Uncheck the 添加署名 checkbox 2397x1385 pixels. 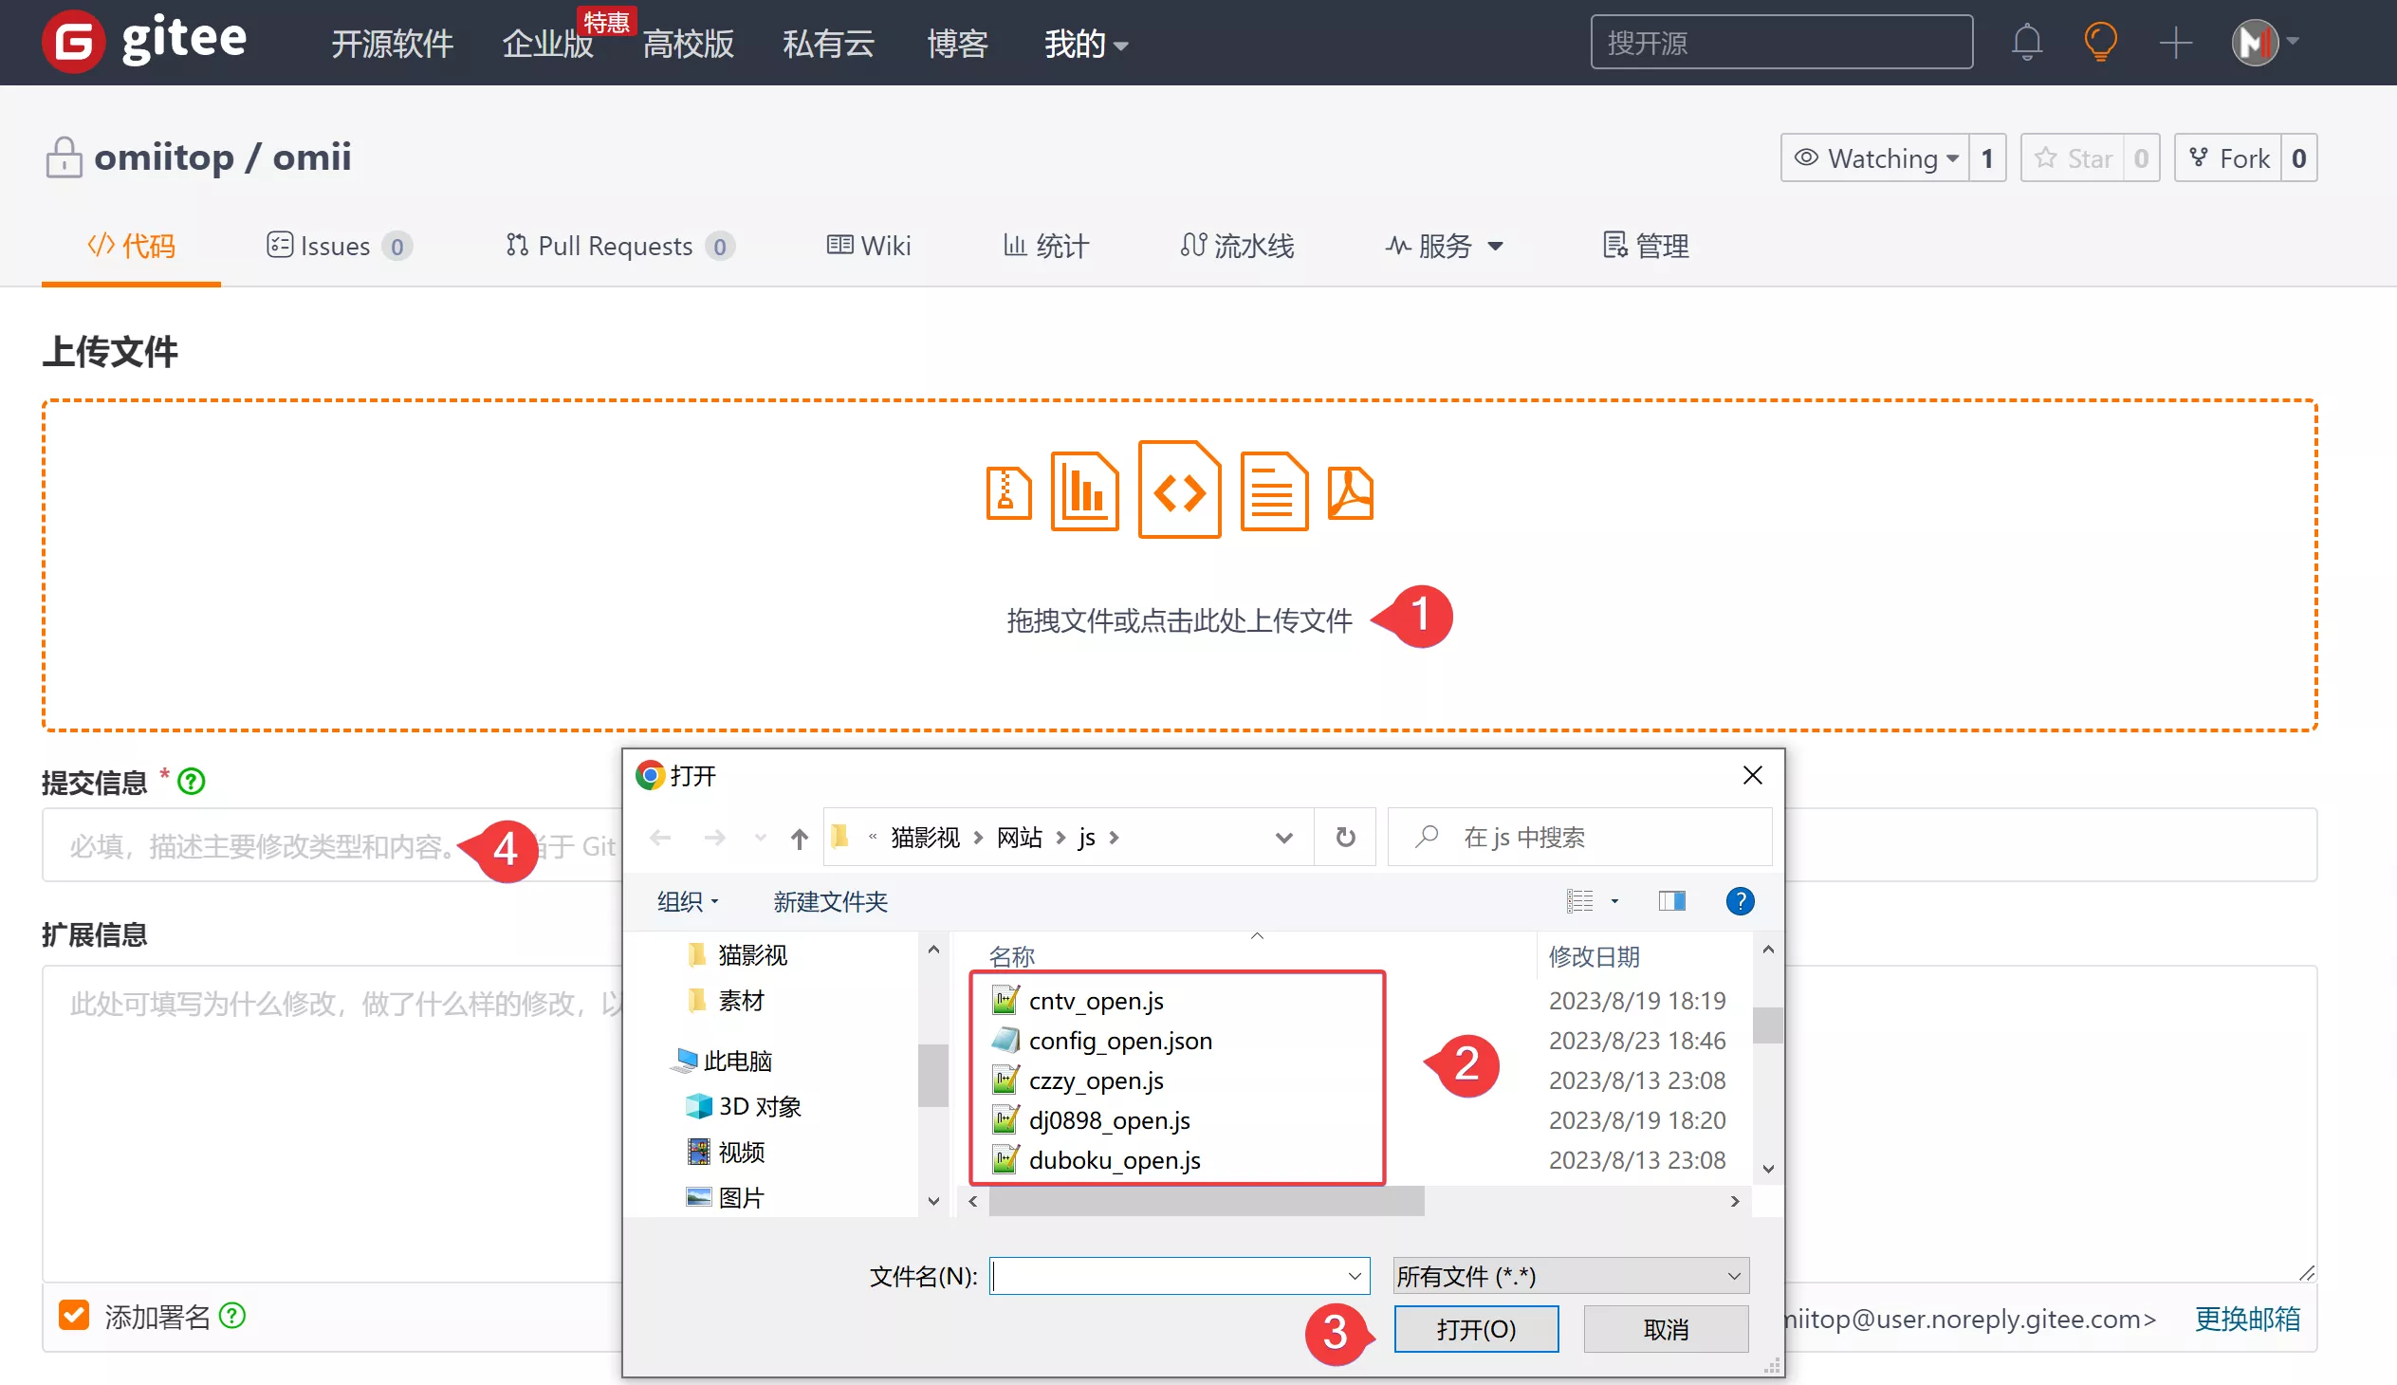pos(74,1316)
